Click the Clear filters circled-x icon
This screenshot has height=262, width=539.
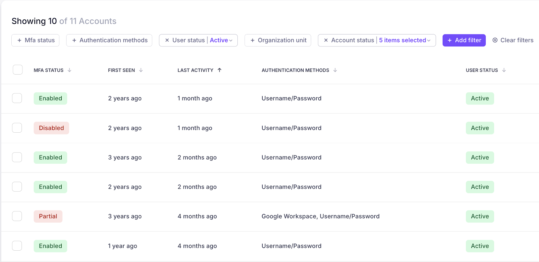point(495,40)
